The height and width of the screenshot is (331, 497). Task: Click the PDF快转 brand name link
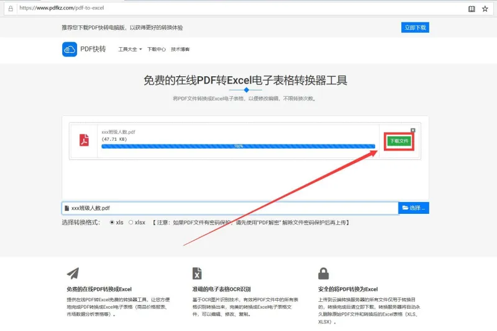click(93, 49)
